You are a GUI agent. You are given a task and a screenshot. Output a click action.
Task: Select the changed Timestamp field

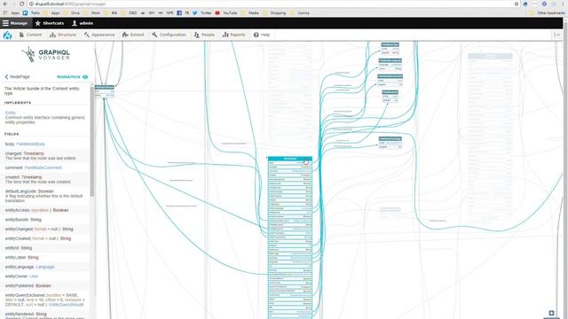pos(45,156)
